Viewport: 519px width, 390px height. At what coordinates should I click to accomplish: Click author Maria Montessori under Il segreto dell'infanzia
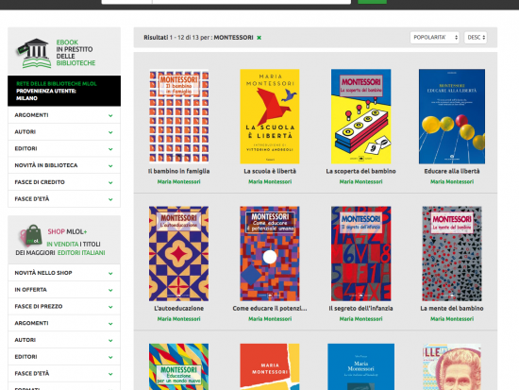coord(360,319)
